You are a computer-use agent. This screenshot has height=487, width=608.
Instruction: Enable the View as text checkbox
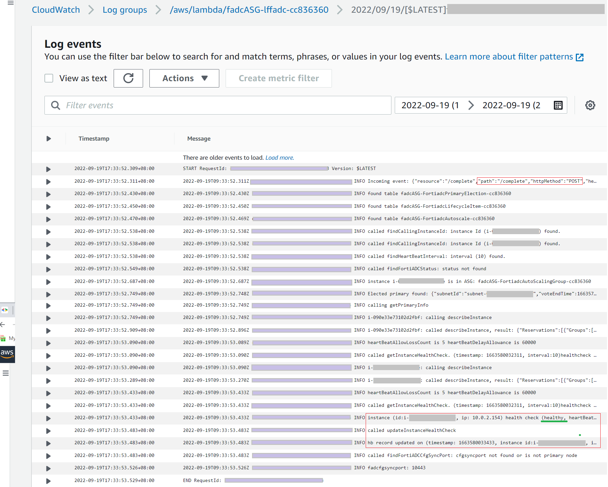click(48, 78)
